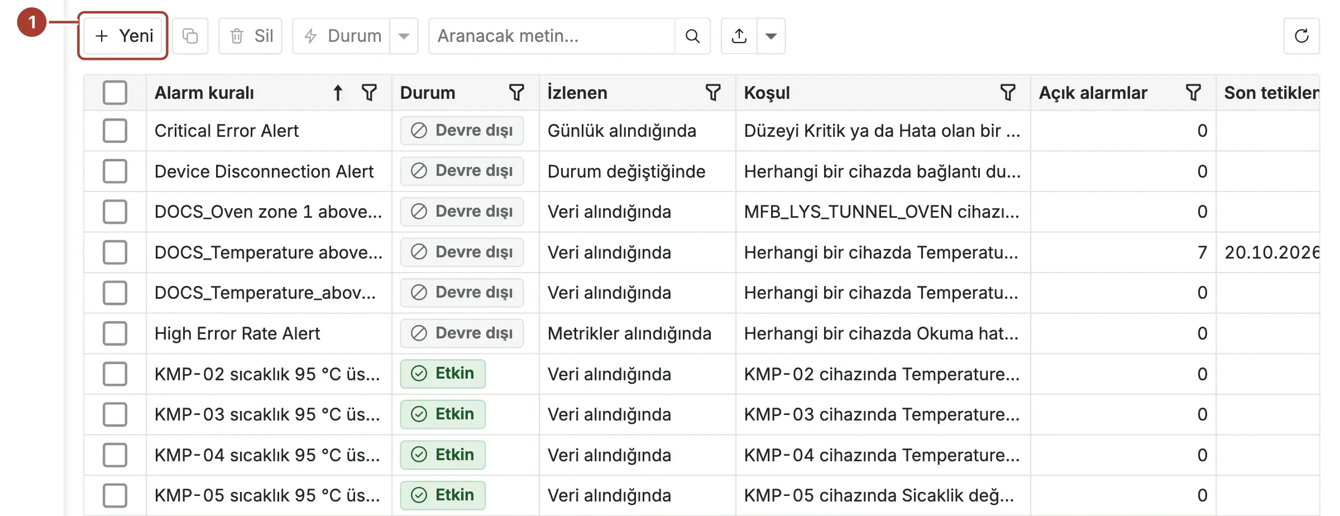Viewport: 1340px width, 516px height.
Task: Open the 'High Error Rate Alert' rule
Action: [x=237, y=333]
